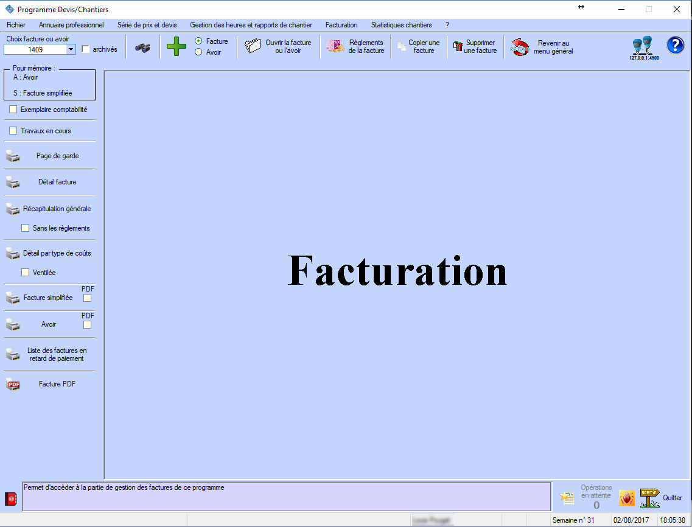Click the red email icon at bottom left
This screenshot has width=692, height=527.
click(11, 498)
